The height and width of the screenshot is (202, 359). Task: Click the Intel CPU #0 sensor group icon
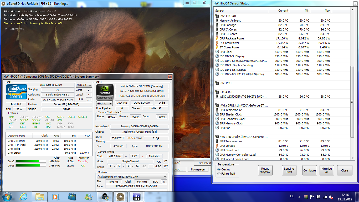[217, 16]
